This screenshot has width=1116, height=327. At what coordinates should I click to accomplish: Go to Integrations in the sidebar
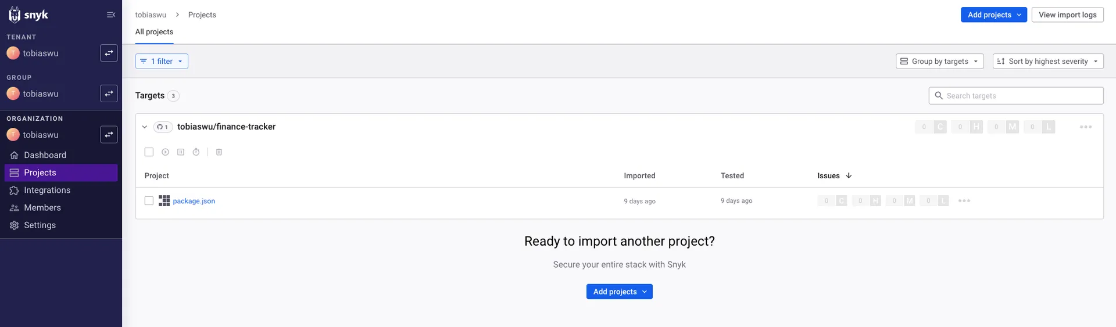(47, 190)
